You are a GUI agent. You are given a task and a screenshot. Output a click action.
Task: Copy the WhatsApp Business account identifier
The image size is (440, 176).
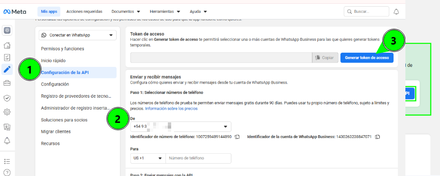click(377, 137)
